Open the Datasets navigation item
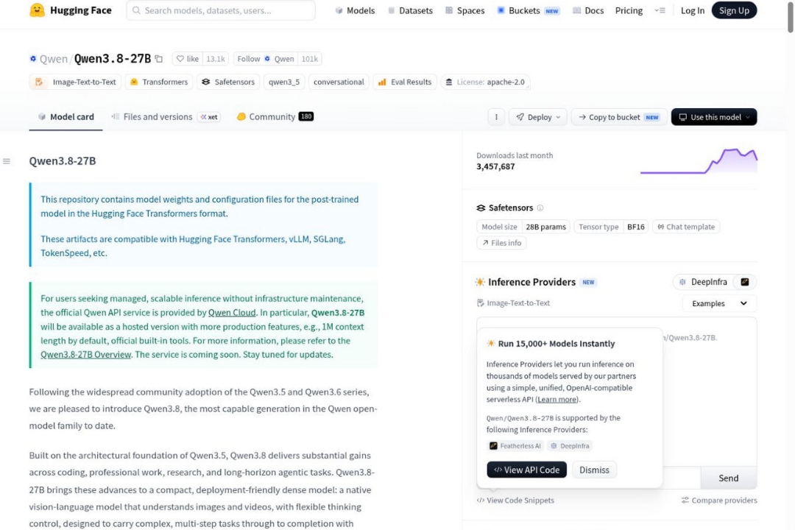 (410, 10)
